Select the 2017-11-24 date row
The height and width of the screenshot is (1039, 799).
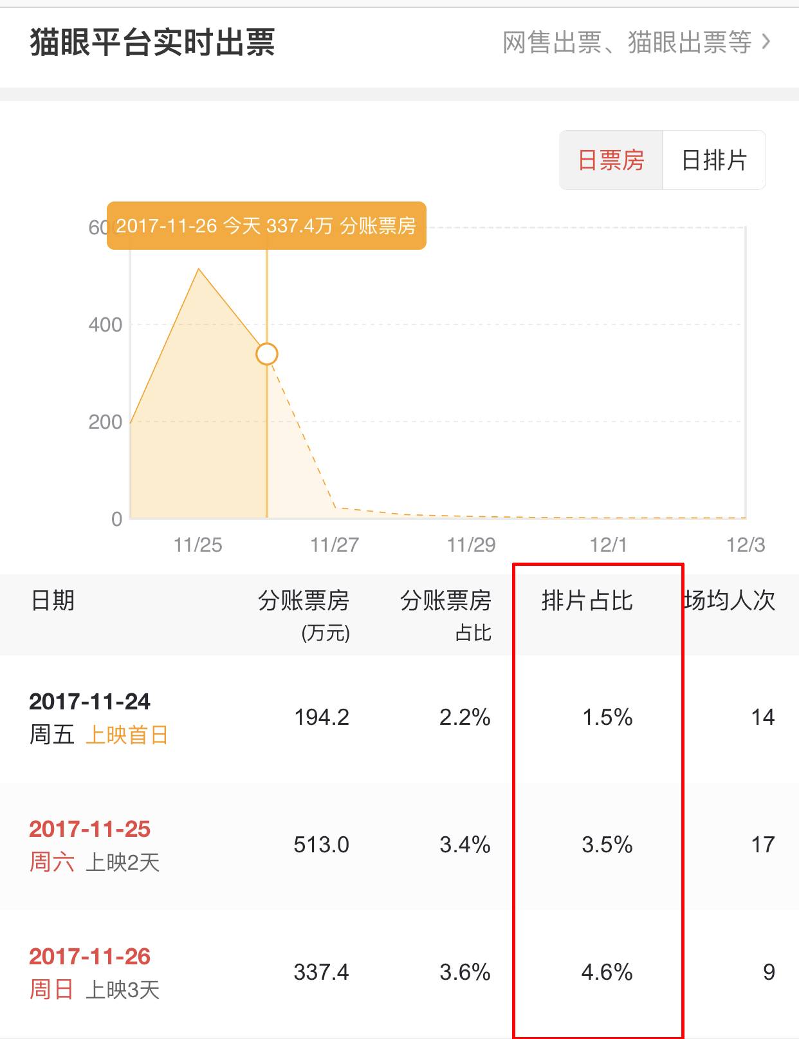click(x=399, y=718)
